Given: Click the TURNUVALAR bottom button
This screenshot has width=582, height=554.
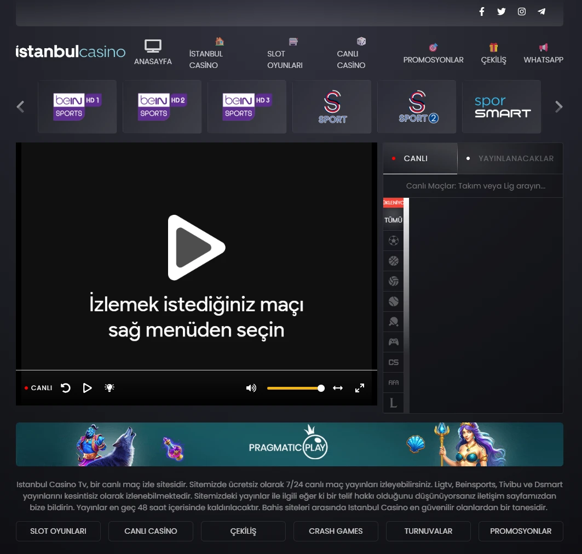Looking at the screenshot, I should 428,531.
